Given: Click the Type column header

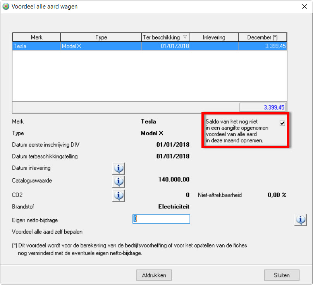Looking at the screenshot, I should pos(101,37).
